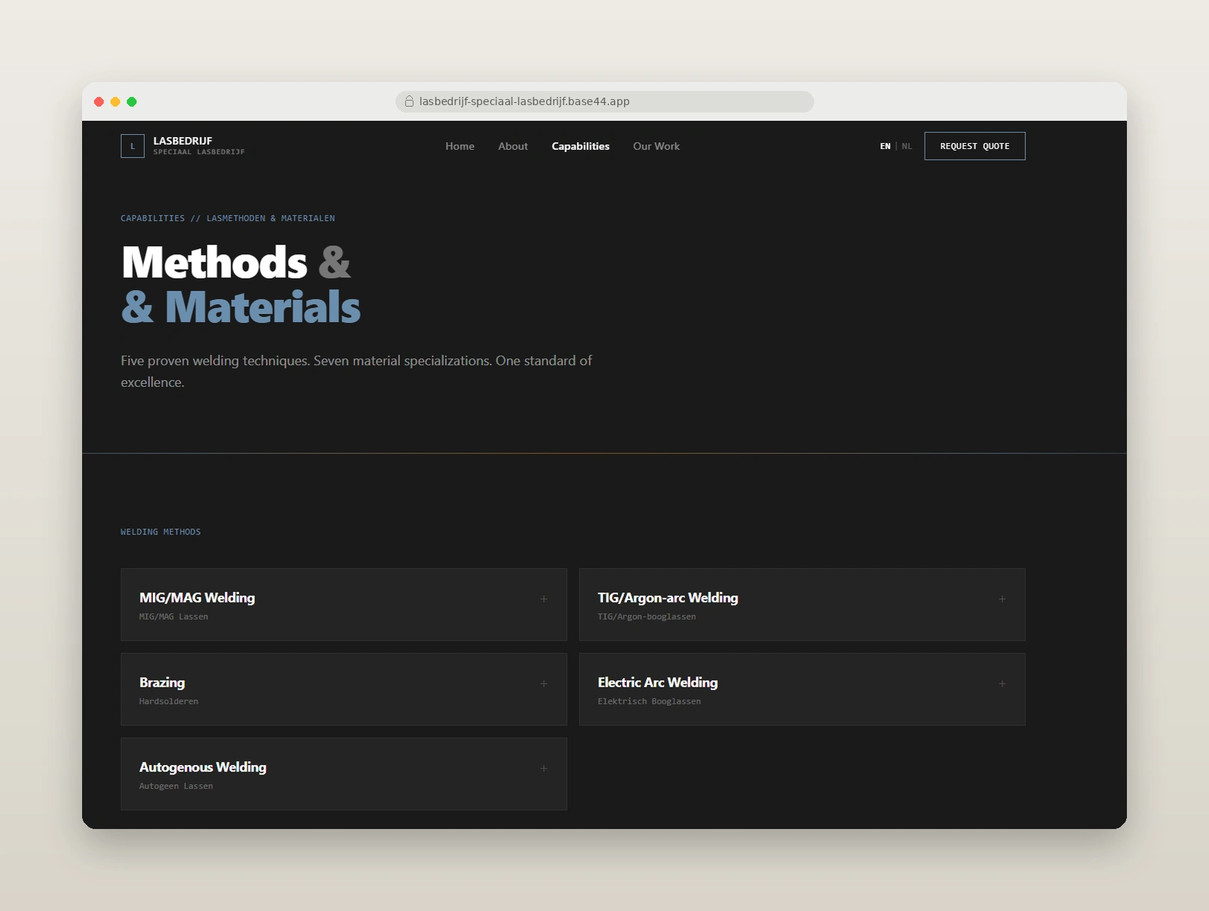Click the Hardsolderen subtitle

[169, 702]
